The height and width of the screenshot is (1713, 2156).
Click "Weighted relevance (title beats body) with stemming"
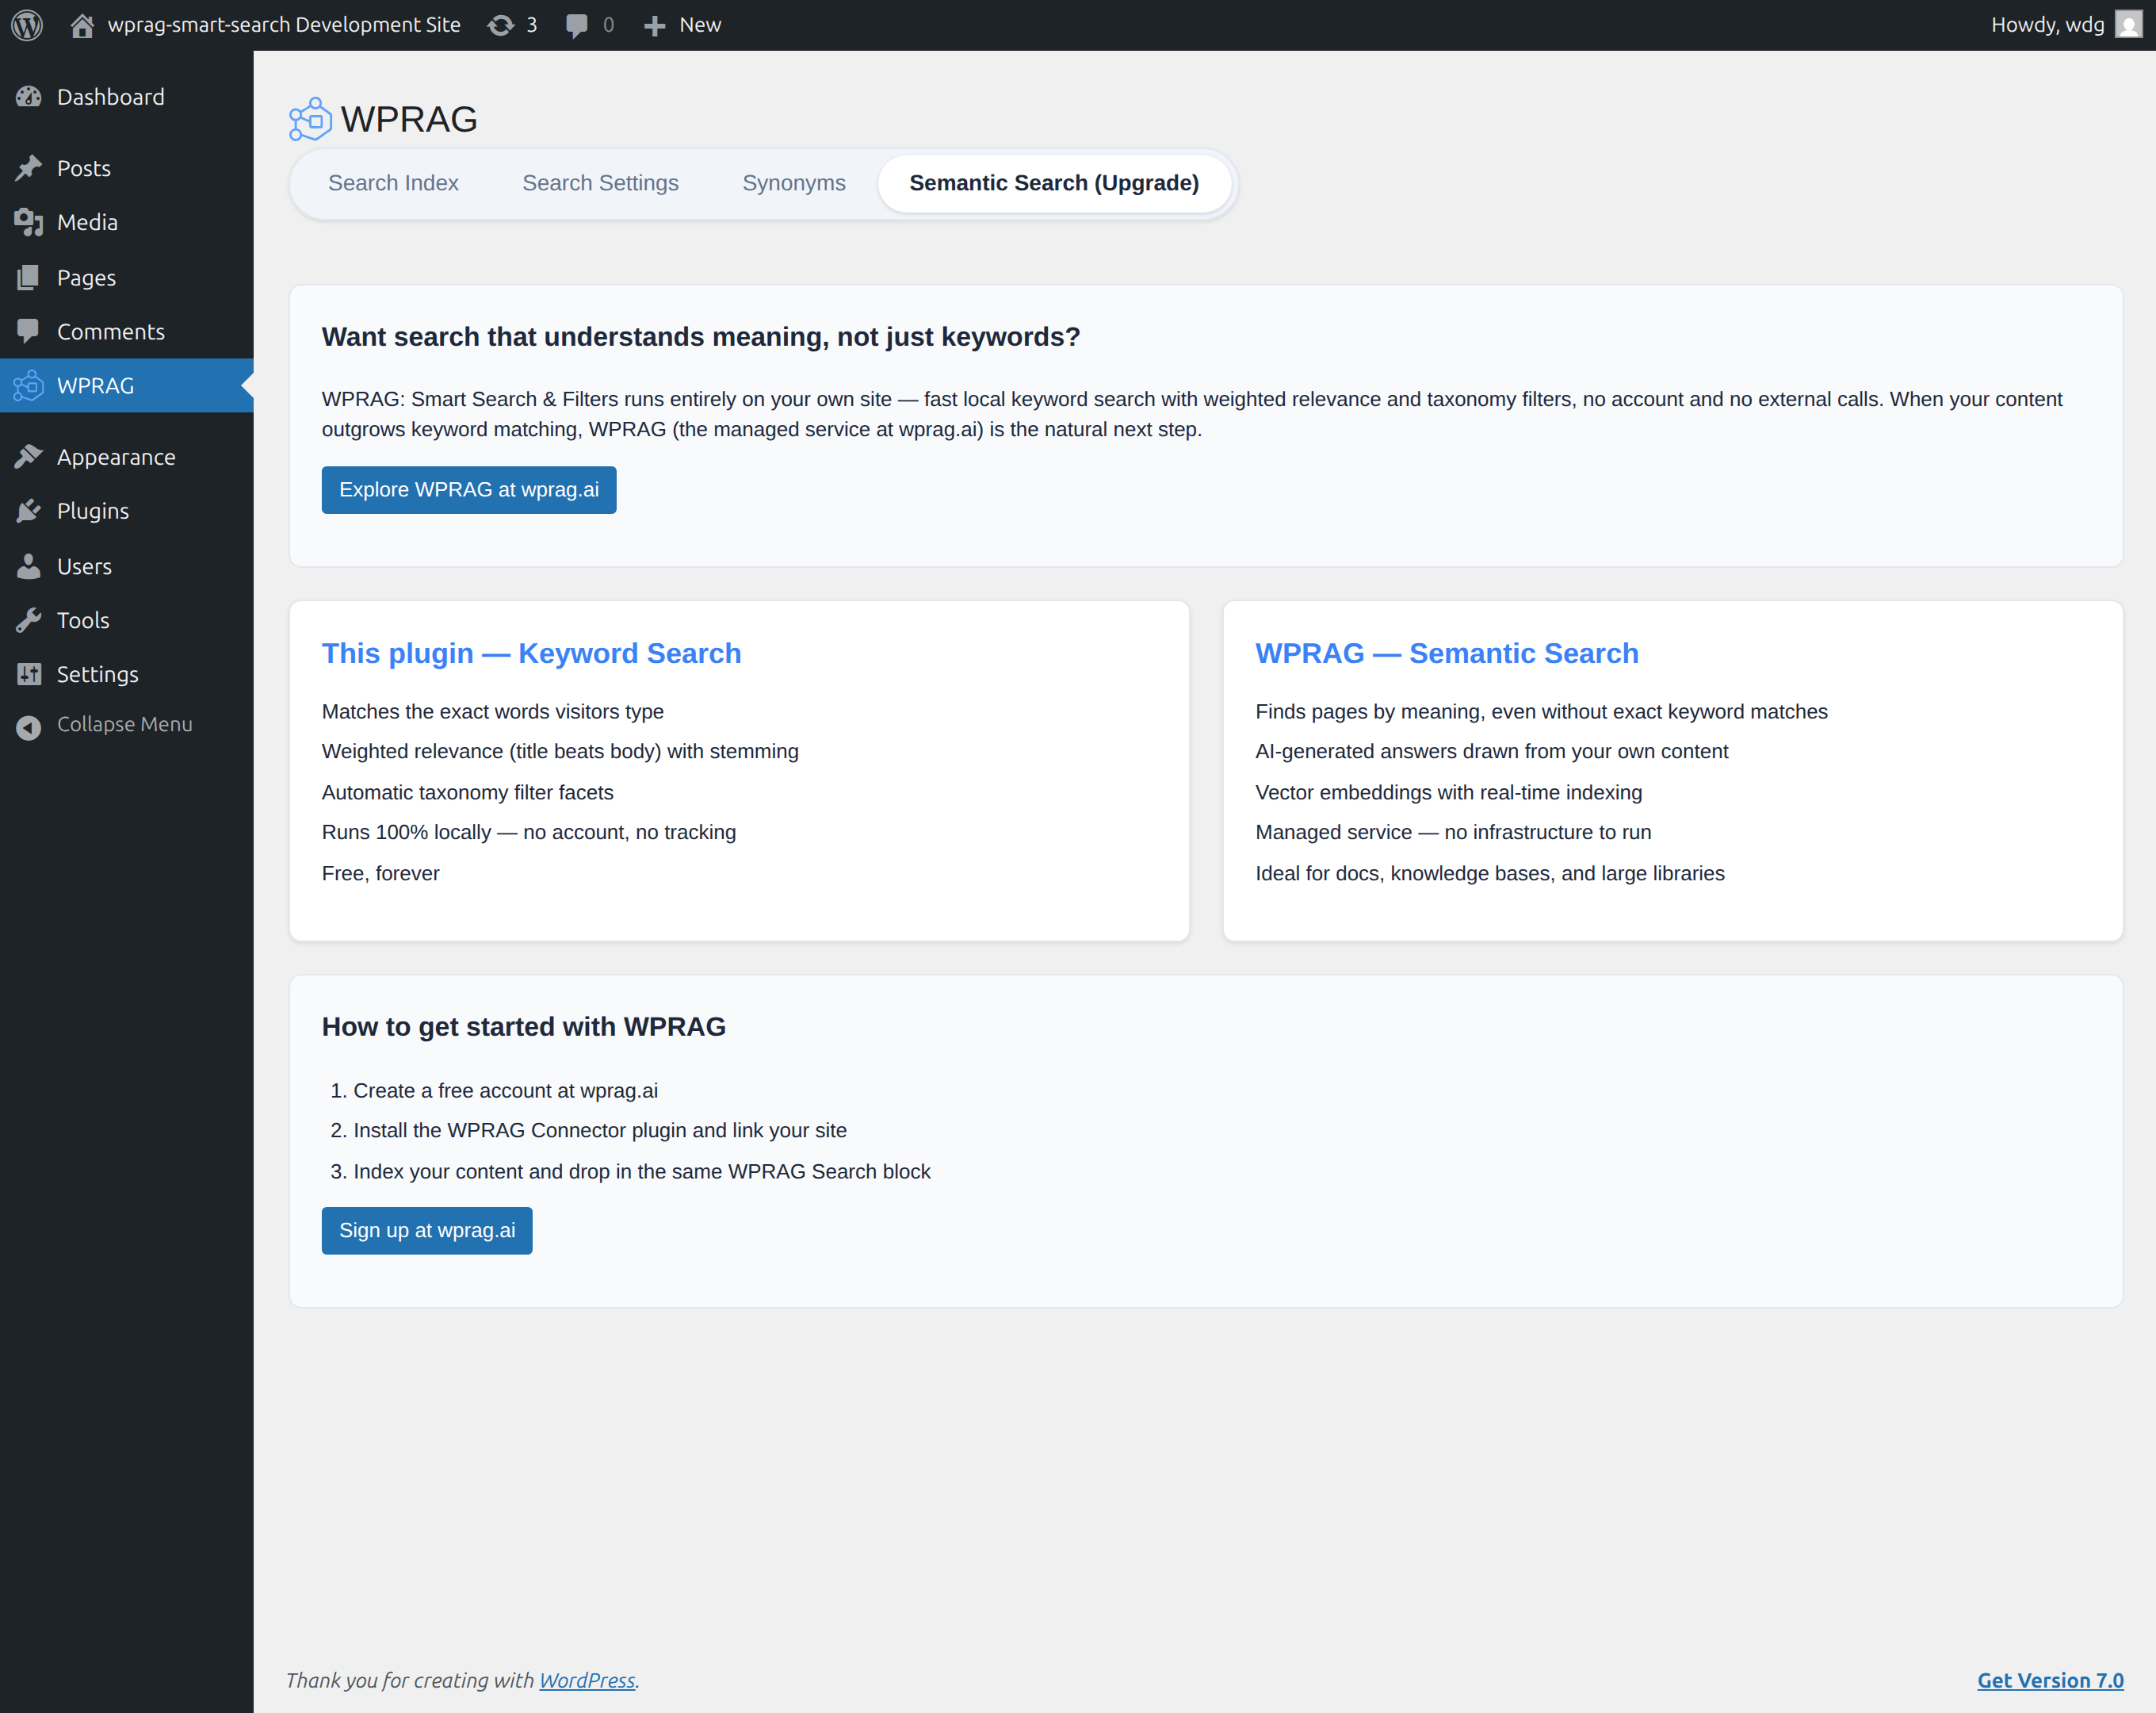tap(560, 752)
